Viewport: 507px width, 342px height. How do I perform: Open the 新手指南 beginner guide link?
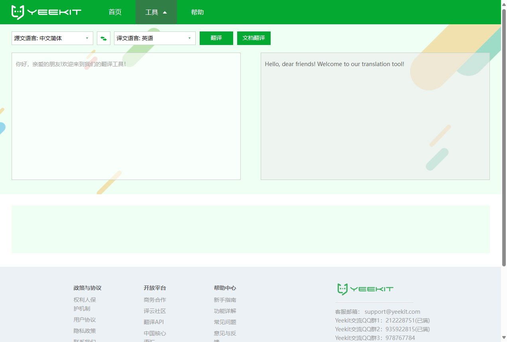tap(224, 300)
